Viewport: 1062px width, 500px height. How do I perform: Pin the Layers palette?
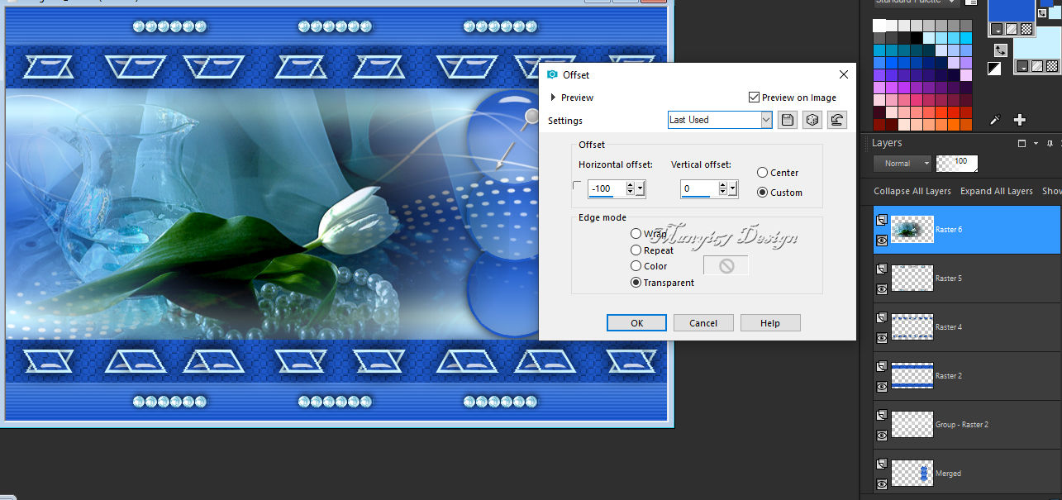[1049, 143]
